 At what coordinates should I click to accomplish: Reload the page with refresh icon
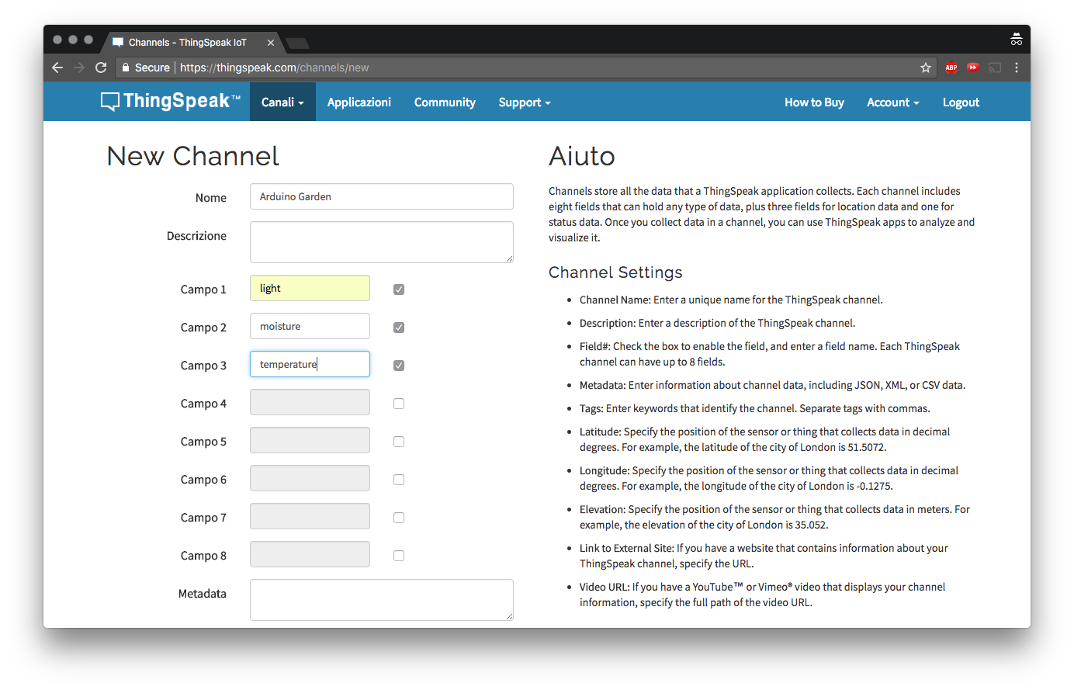pos(101,68)
